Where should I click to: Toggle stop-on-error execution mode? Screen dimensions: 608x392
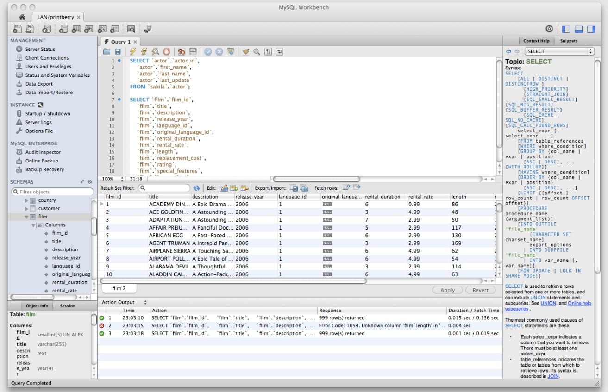[x=182, y=52]
